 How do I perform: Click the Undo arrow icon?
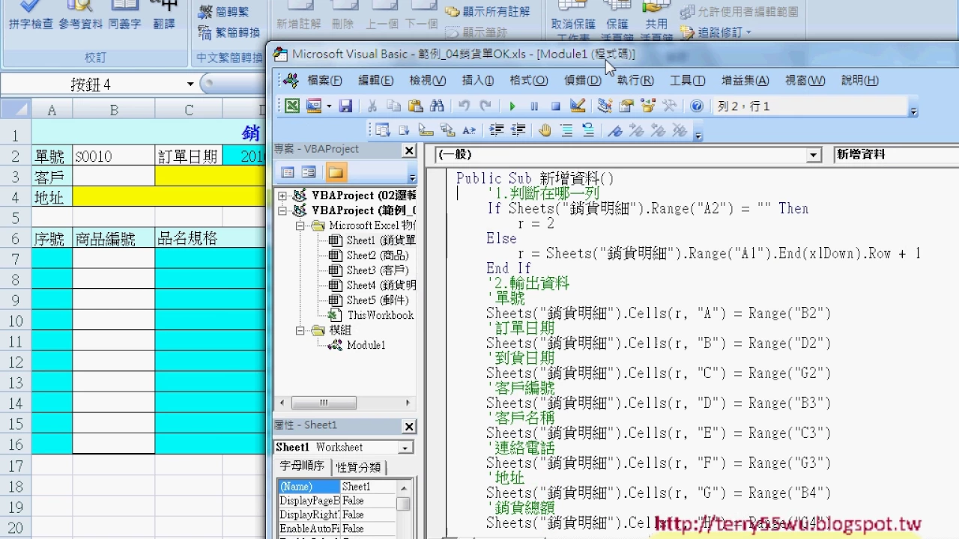(x=464, y=106)
